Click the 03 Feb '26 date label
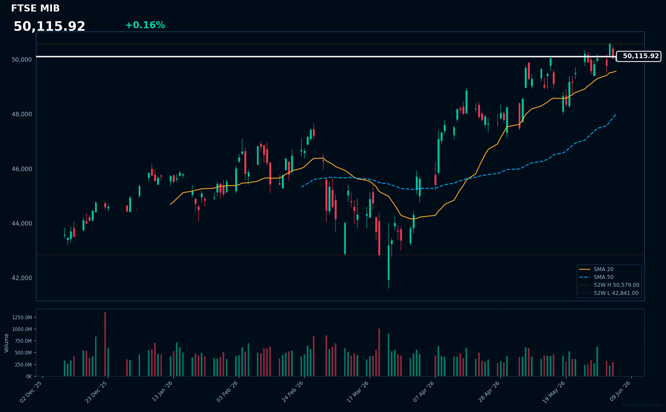This screenshot has height=412, width=666. coord(227,392)
